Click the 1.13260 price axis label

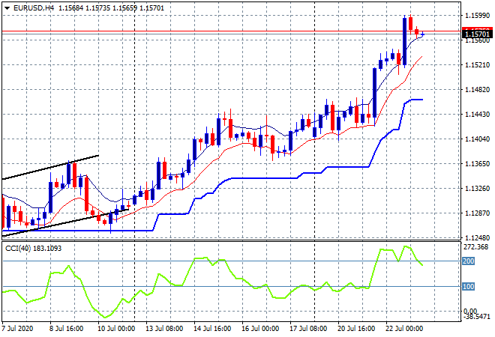tap(477, 188)
